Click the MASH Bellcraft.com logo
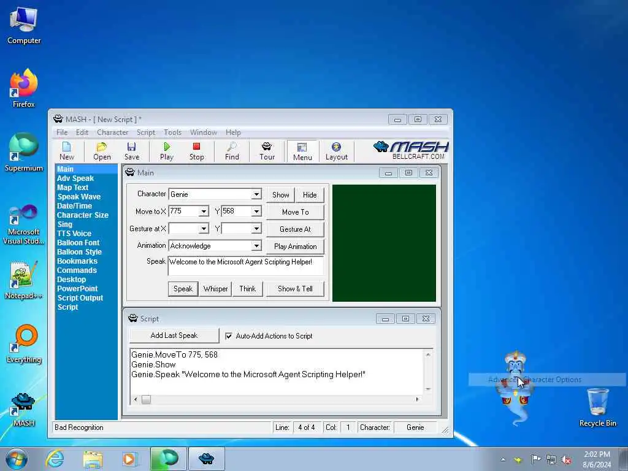 pos(411,150)
